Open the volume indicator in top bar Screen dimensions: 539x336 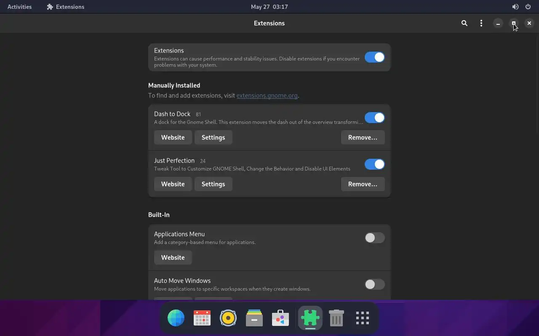coord(515,7)
